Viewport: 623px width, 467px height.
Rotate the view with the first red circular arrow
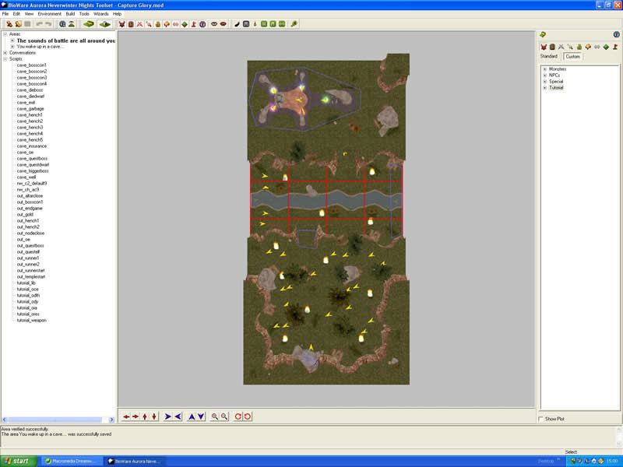(x=238, y=416)
